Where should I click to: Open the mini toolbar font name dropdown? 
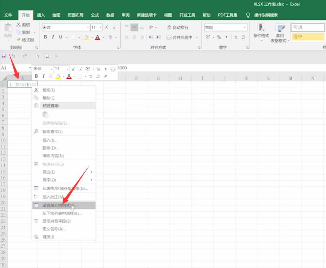click(x=52, y=69)
